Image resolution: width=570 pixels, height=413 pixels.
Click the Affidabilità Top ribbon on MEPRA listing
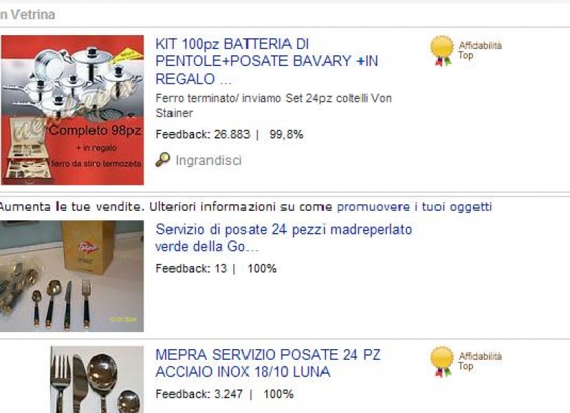(441, 362)
